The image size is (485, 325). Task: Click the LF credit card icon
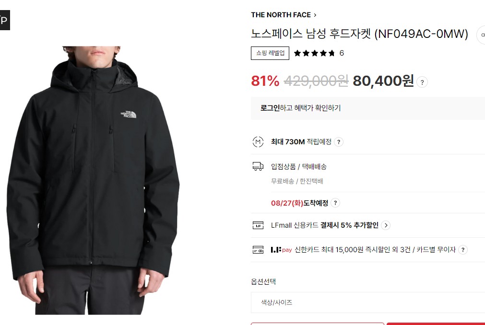(x=258, y=225)
